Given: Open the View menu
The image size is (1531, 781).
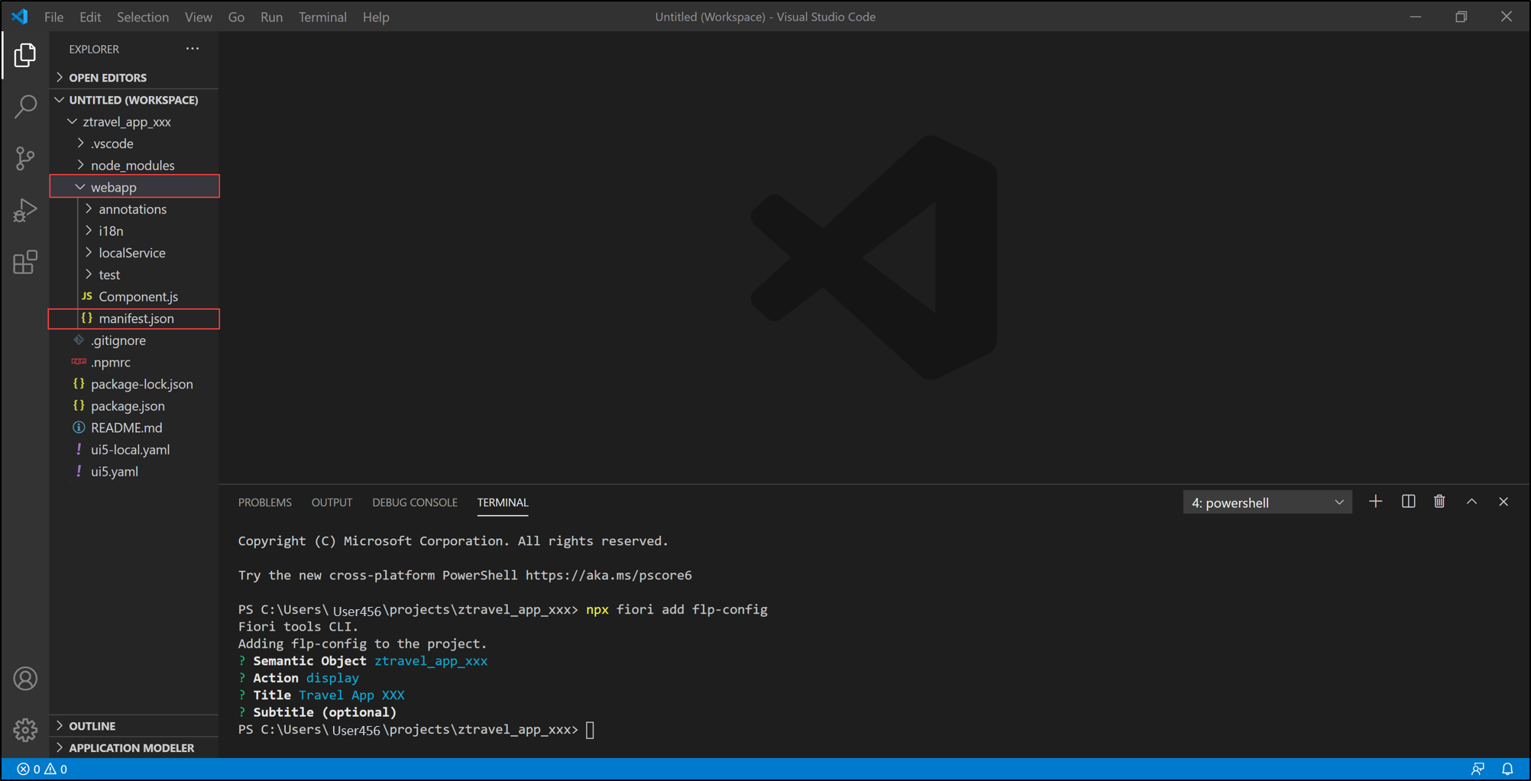Looking at the screenshot, I should 199,17.
